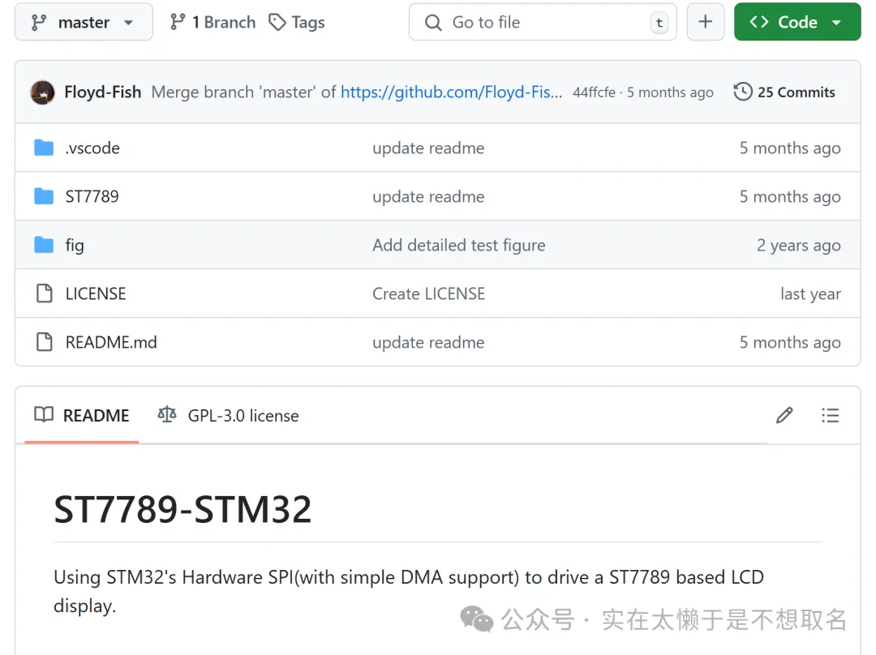Open the README outline list icon
Viewport: 876px width, 655px height.
[830, 416]
